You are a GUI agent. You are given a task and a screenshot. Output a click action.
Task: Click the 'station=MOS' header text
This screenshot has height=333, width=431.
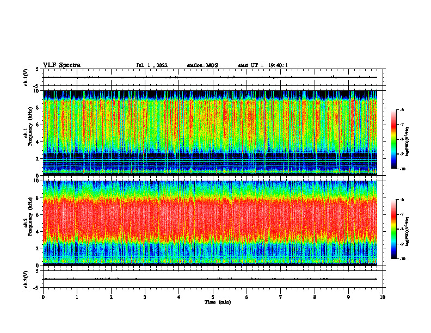pos(202,65)
